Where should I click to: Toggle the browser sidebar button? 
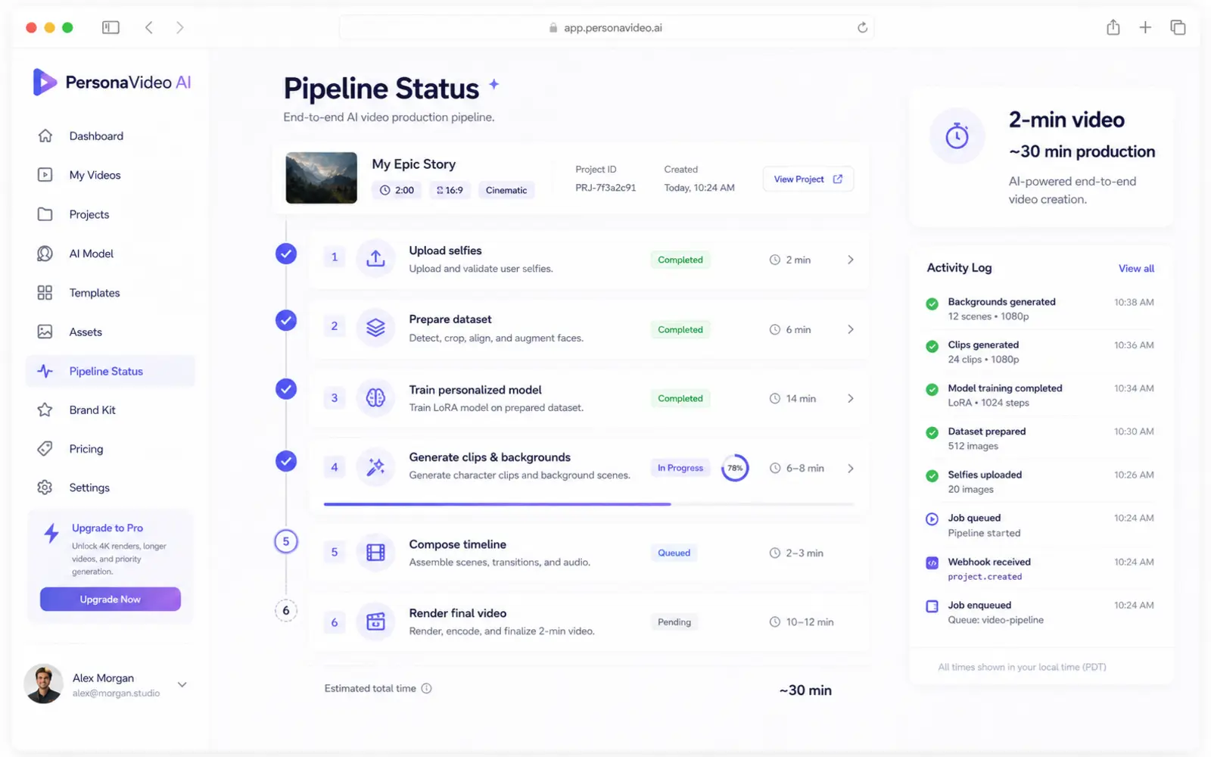pos(111,27)
